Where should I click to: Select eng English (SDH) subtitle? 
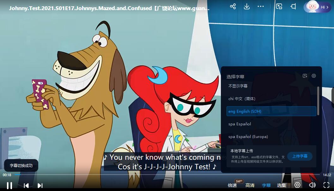tap(271, 111)
